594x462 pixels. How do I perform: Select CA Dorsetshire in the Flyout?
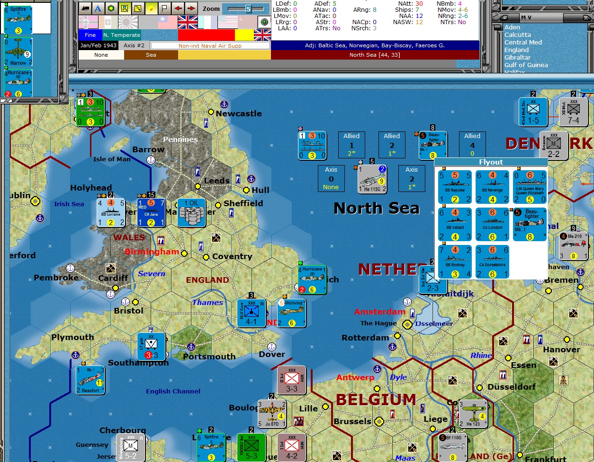coord(492,262)
